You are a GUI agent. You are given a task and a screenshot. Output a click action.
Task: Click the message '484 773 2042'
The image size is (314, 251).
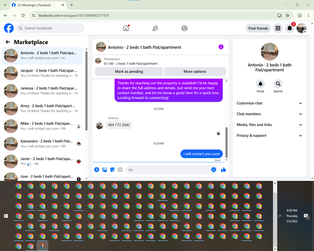pos(119,125)
